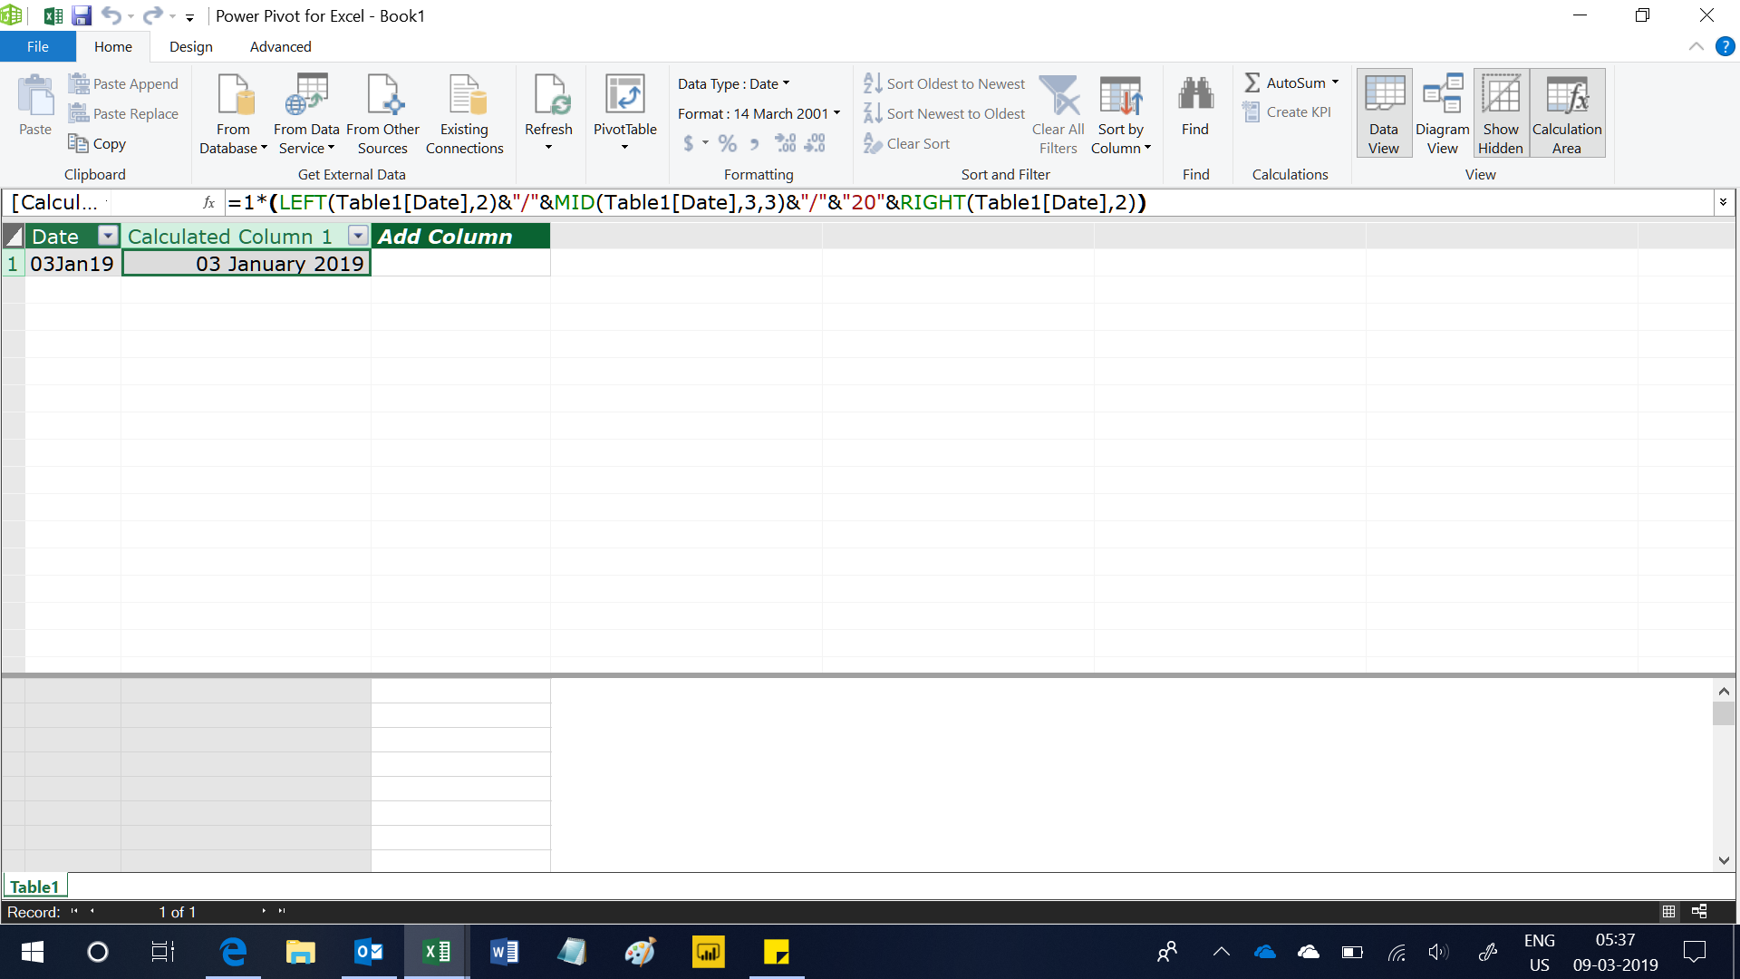Open Date column filter dropdown

coord(108,236)
